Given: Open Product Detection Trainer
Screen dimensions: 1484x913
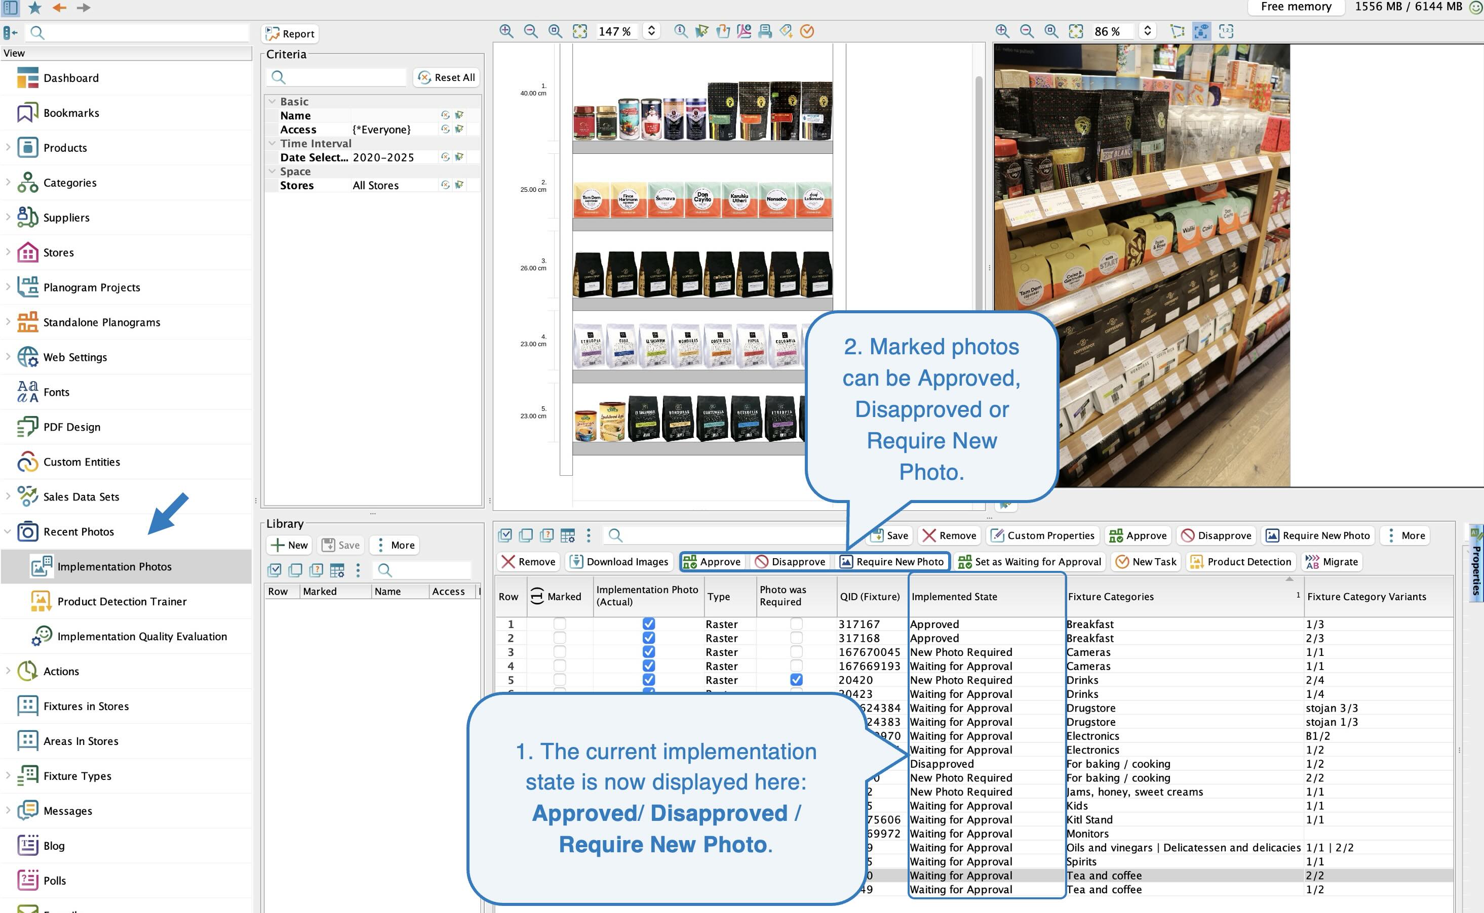Looking at the screenshot, I should click(122, 601).
